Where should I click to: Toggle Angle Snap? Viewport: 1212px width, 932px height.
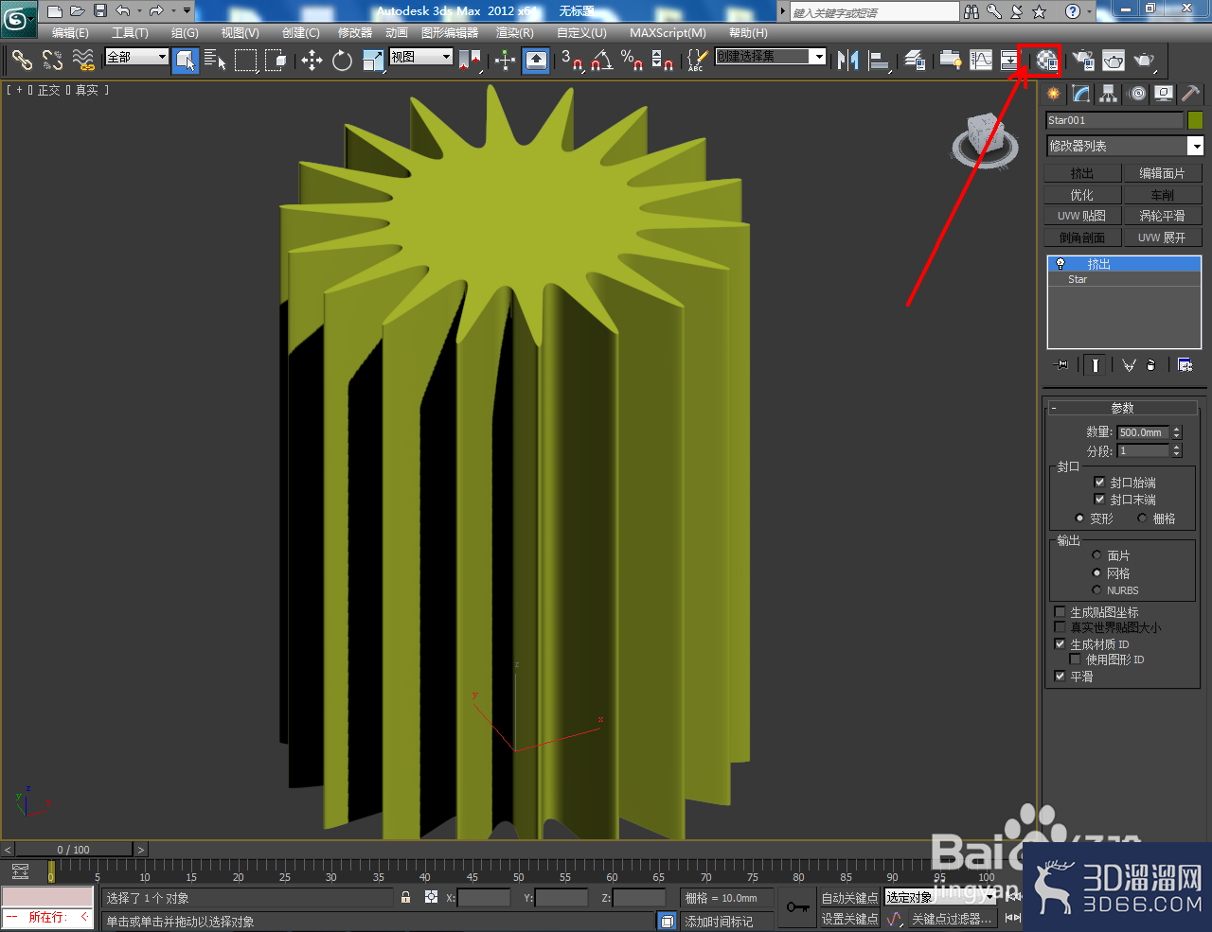pos(602,60)
